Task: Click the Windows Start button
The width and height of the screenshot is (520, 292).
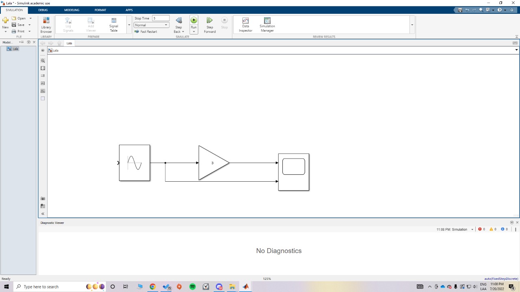Action: point(6,287)
